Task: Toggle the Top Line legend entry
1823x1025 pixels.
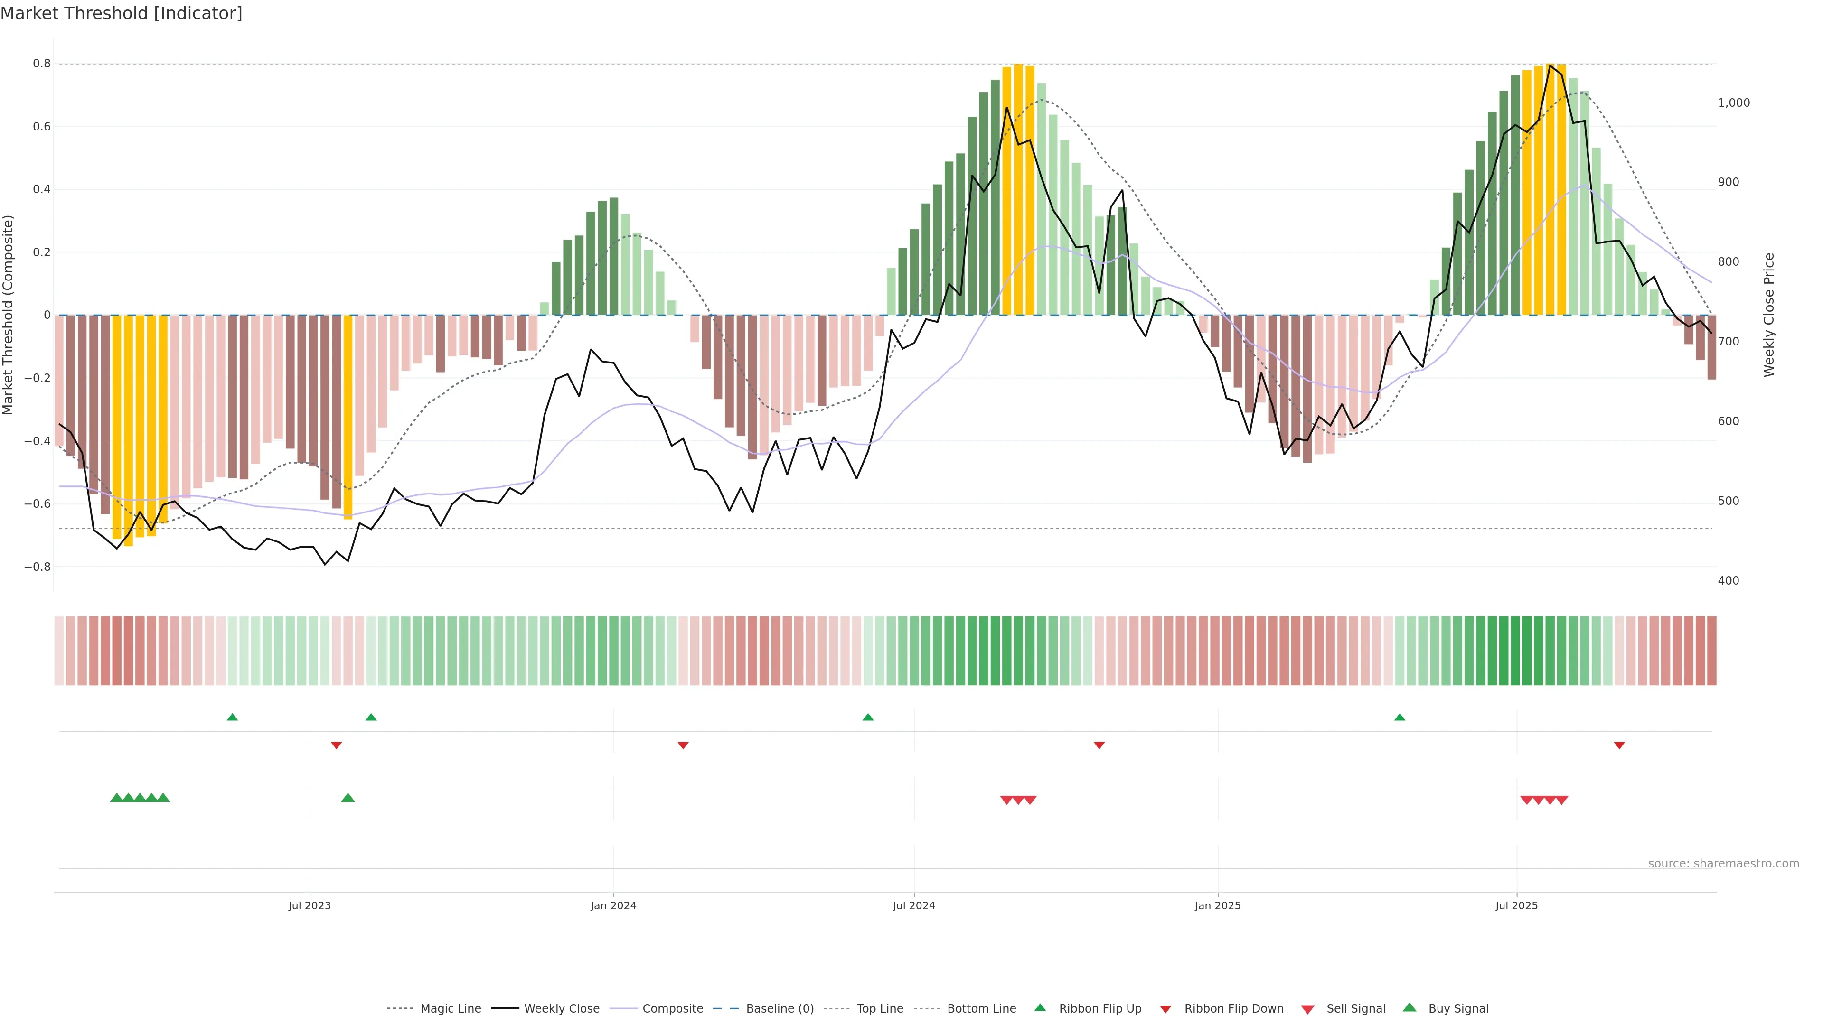Action: [x=880, y=1009]
